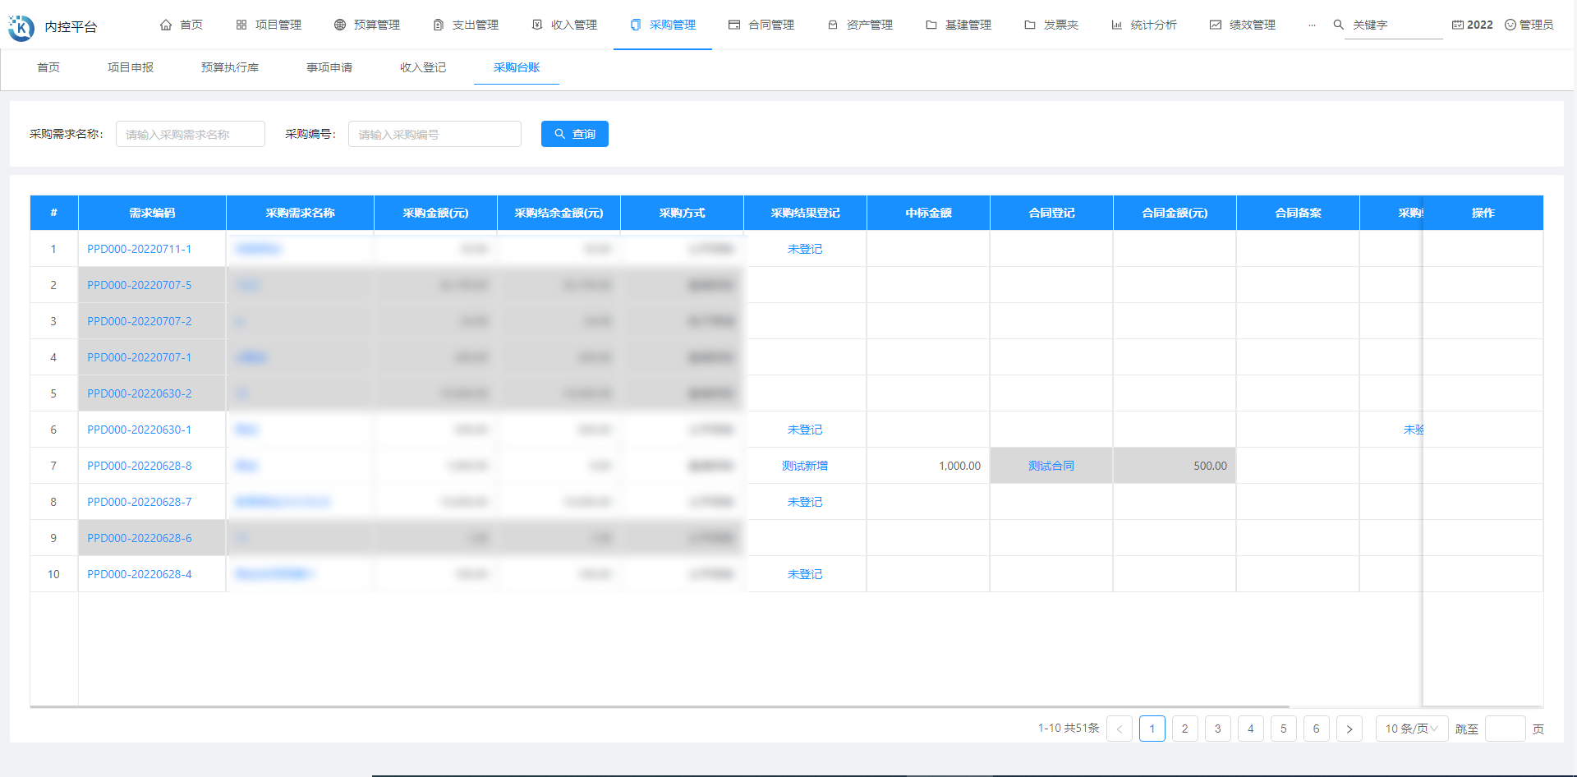Select the 事项申请 tab
This screenshot has width=1577, height=777.
[x=329, y=67]
